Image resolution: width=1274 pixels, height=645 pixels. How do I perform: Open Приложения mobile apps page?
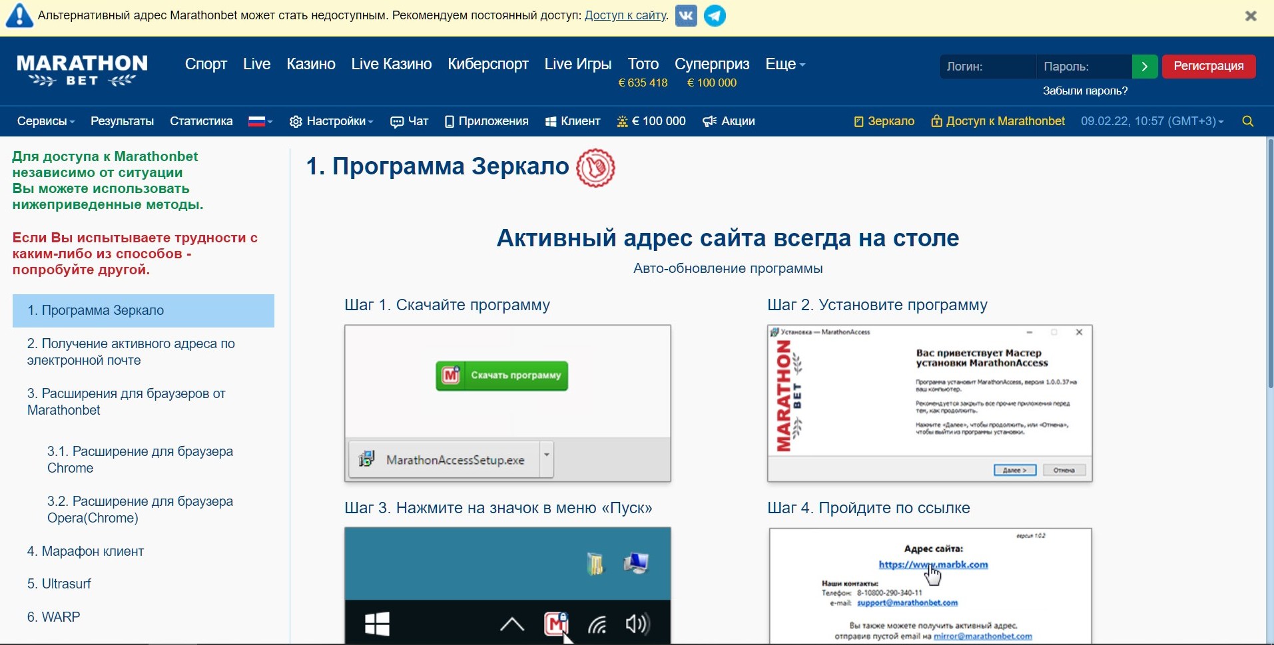point(486,121)
